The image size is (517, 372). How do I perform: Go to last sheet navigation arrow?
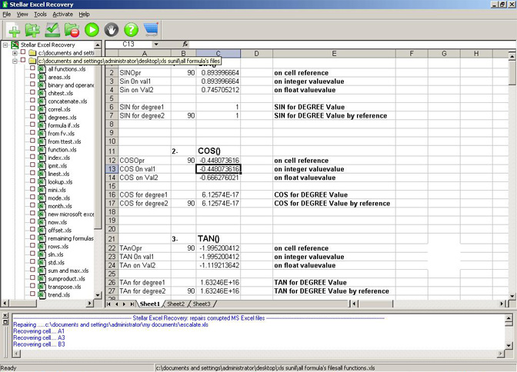[132, 304]
